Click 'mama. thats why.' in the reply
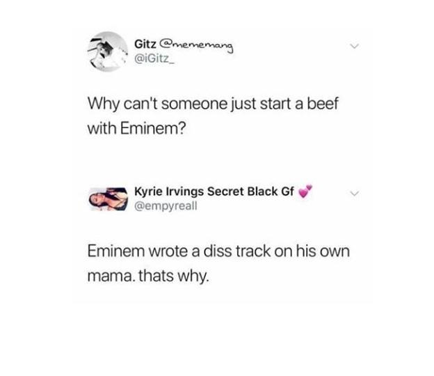This screenshot has width=434, height=376. pyautogui.click(x=148, y=276)
